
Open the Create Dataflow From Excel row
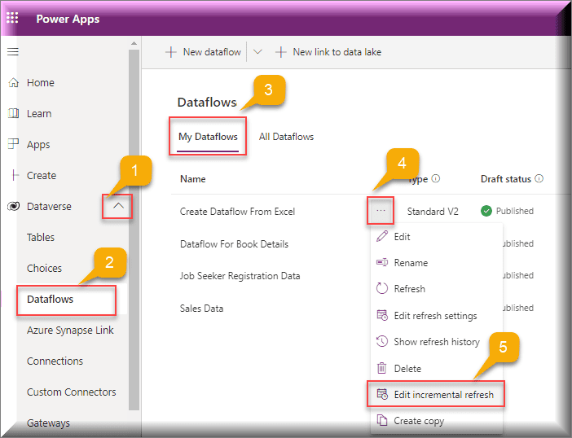pyautogui.click(x=237, y=212)
